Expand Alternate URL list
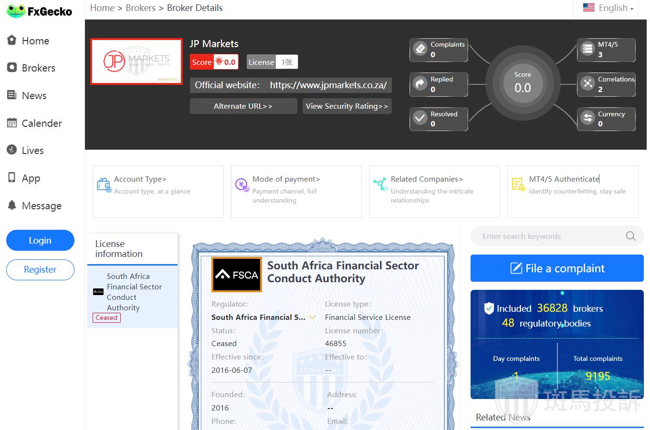 tap(243, 106)
